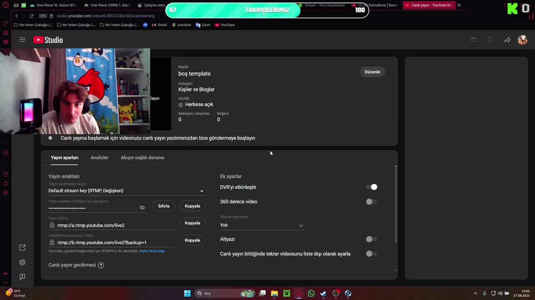
Task: Click the Opera GX taskbar icon
Action: point(299,293)
